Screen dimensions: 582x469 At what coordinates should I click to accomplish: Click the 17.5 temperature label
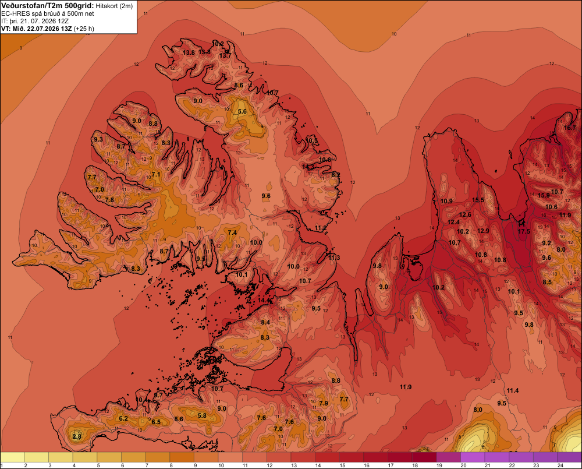524,231
